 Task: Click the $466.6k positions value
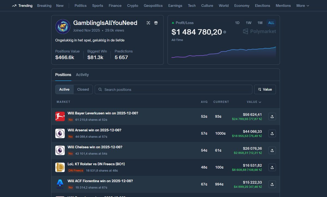tap(65, 58)
